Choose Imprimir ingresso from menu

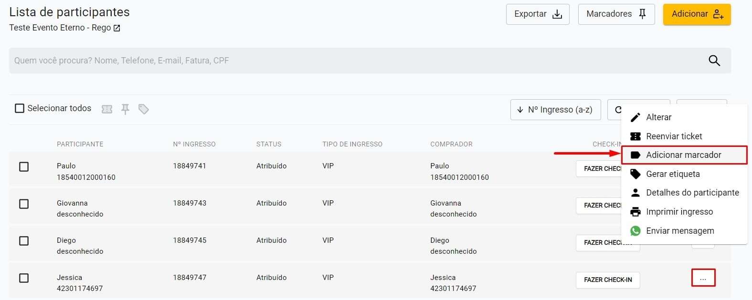pyautogui.click(x=679, y=212)
